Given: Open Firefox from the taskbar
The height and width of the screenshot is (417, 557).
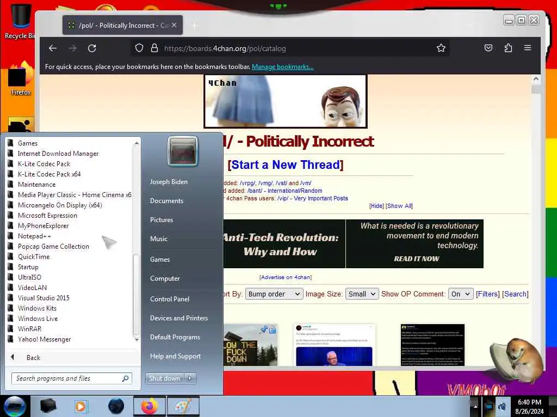Looking at the screenshot, I should coord(150,406).
